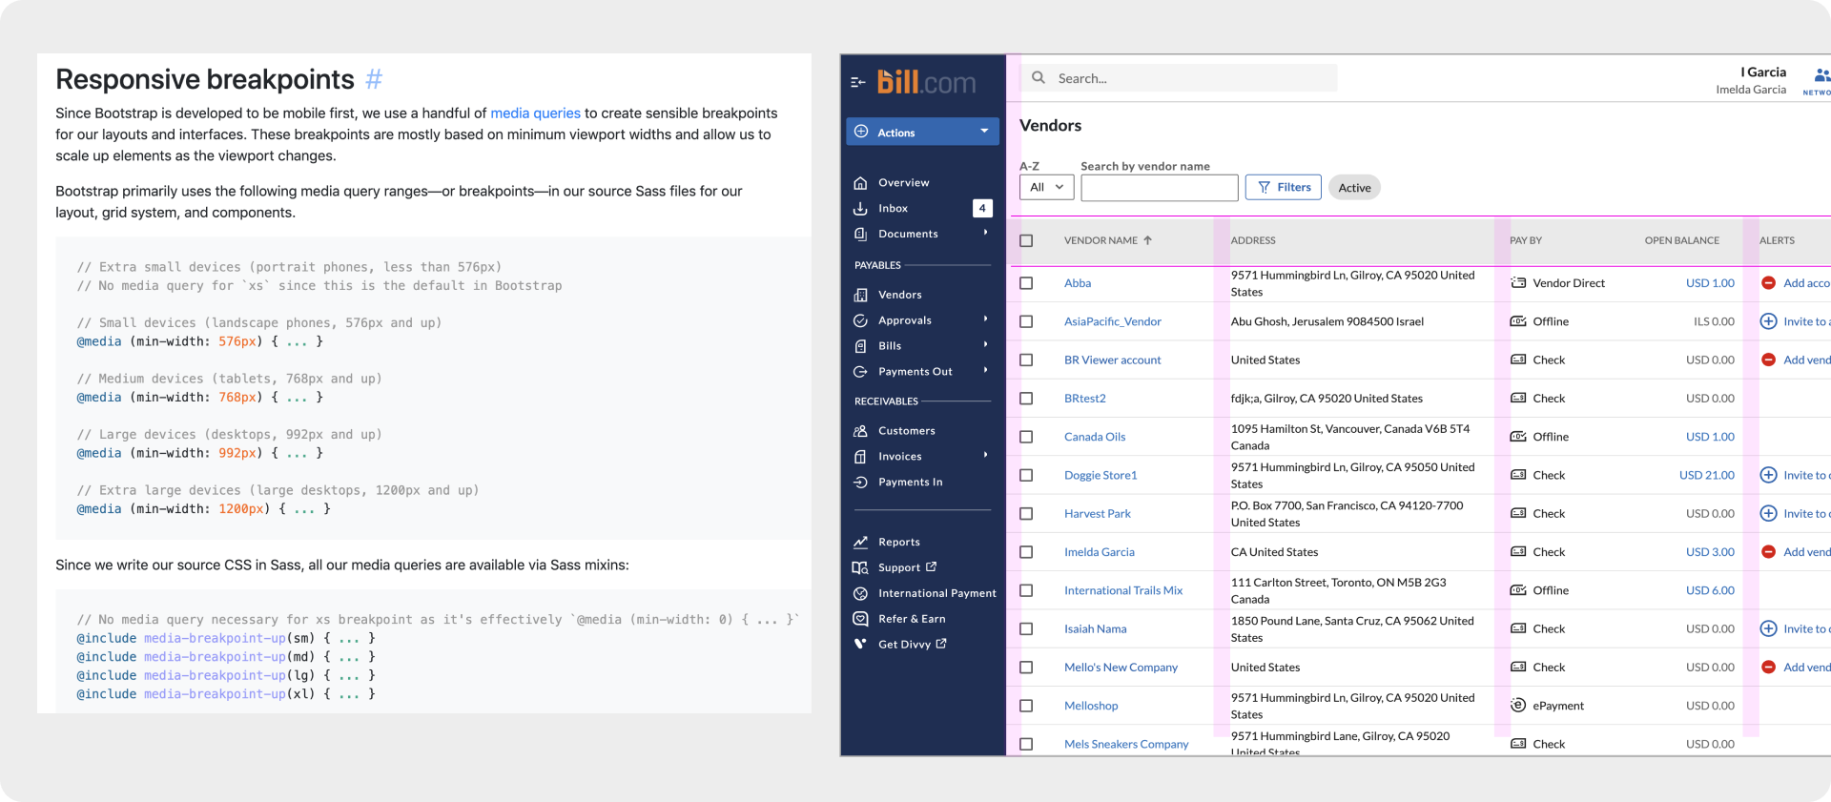Click the Active filter chip
This screenshot has width=1831, height=802.
1354,188
